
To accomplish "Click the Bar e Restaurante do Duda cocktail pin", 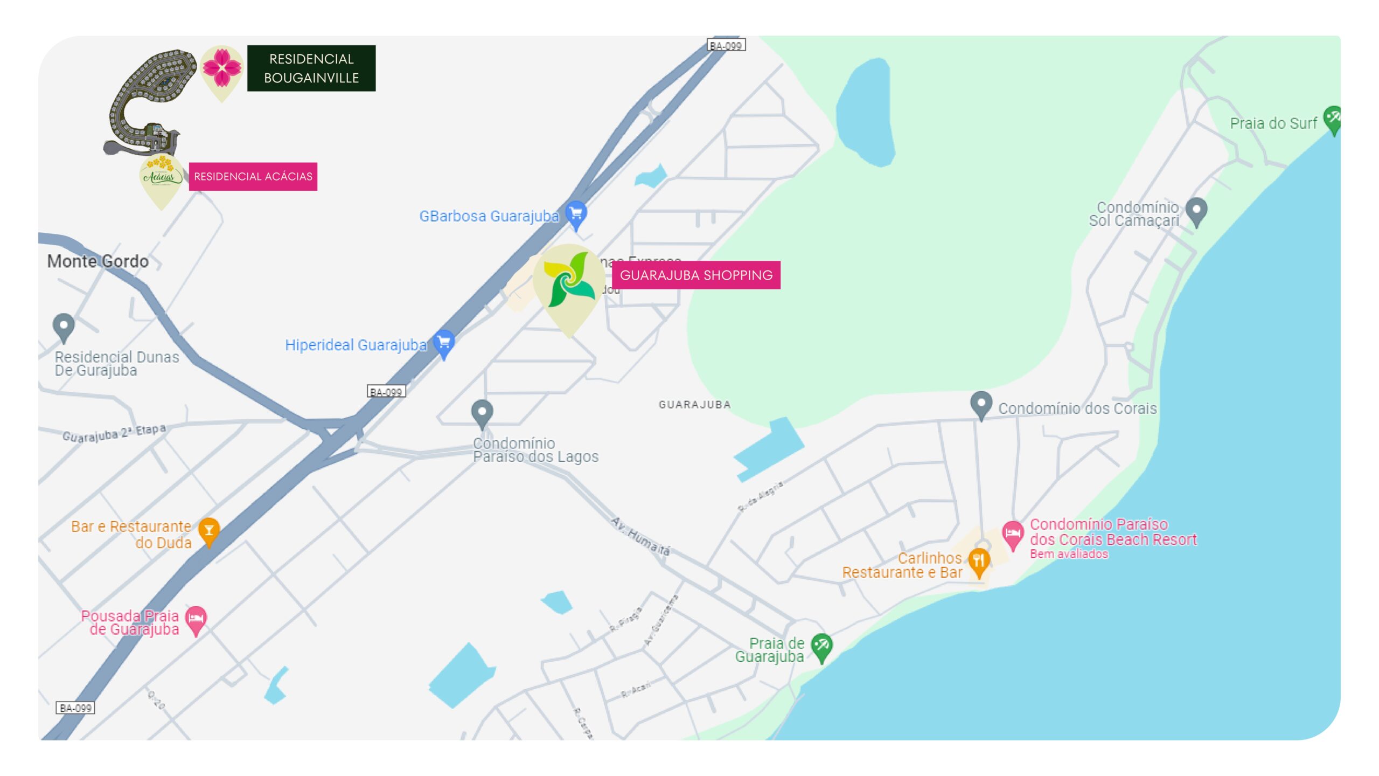I will tap(208, 532).
